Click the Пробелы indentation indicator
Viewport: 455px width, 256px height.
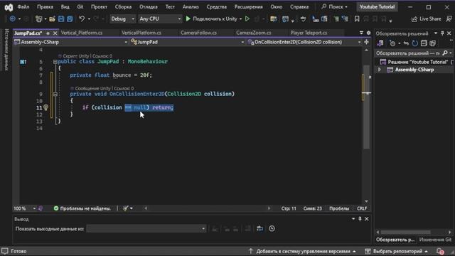coord(339,208)
